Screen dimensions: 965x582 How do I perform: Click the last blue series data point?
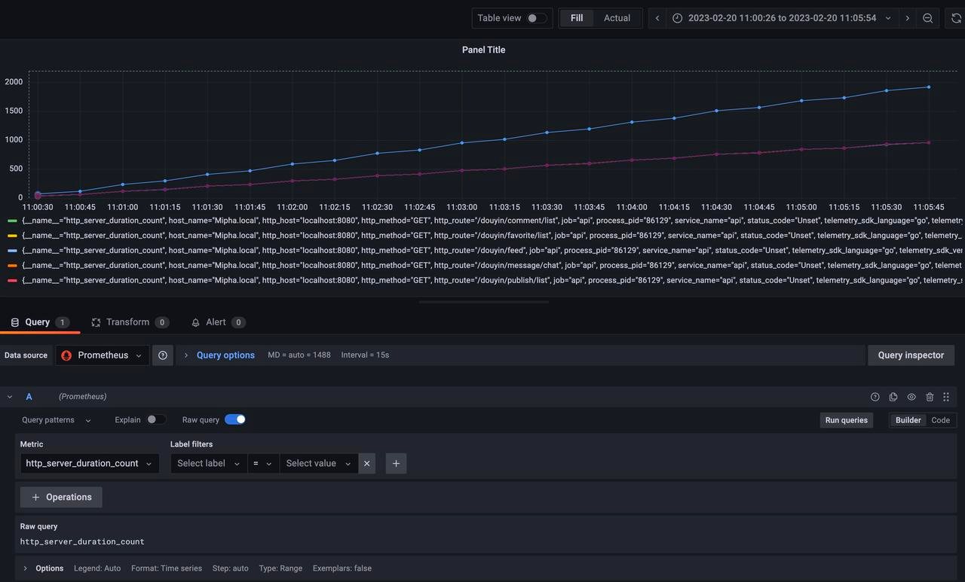tap(928, 87)
